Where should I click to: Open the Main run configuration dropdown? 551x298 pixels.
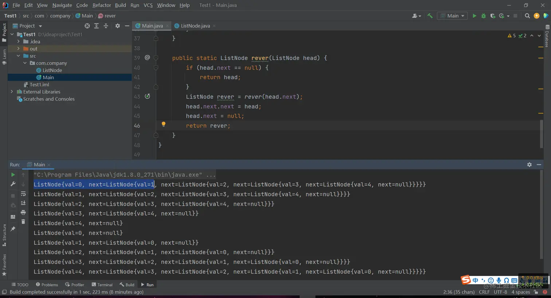(452, 16)
